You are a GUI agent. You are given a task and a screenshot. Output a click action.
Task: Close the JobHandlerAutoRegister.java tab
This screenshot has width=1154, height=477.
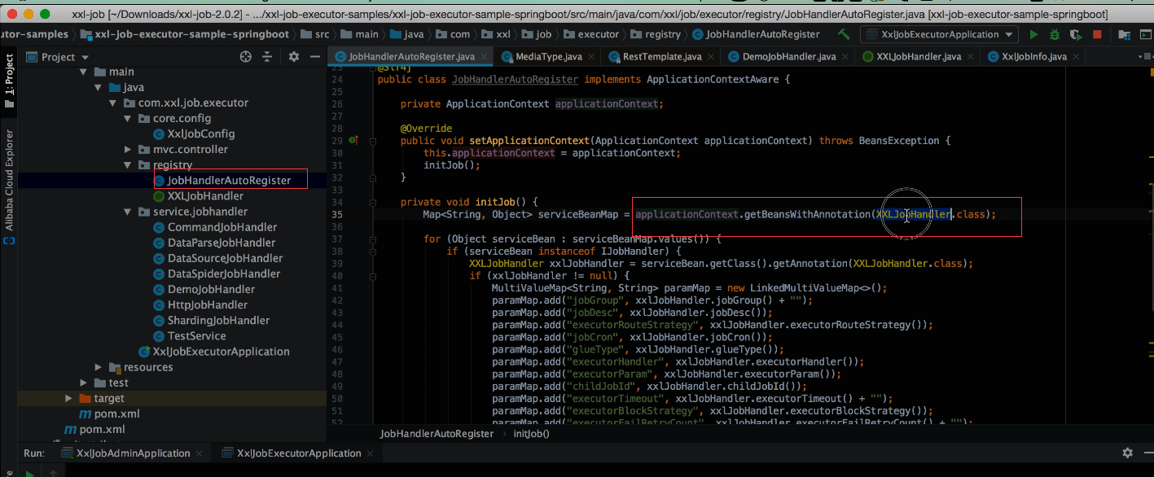tap(485, 57)
